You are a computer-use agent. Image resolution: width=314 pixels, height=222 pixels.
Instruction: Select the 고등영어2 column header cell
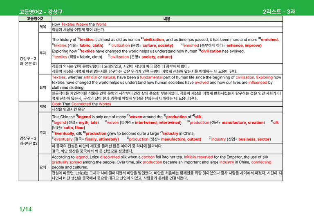(35, 19)
